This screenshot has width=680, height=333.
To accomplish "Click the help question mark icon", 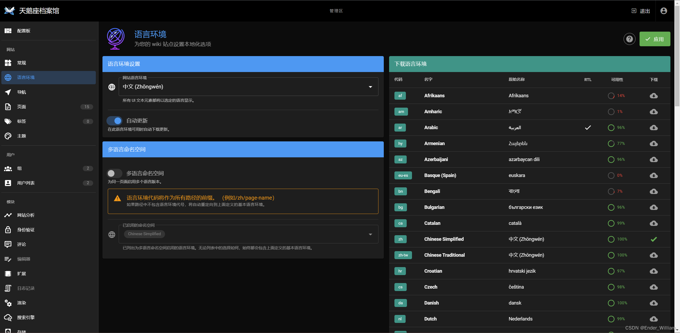I will click(629, 39).
